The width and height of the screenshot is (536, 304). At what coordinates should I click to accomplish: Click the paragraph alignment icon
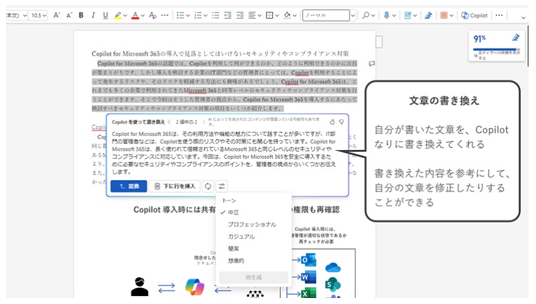(x=252, y=15)
